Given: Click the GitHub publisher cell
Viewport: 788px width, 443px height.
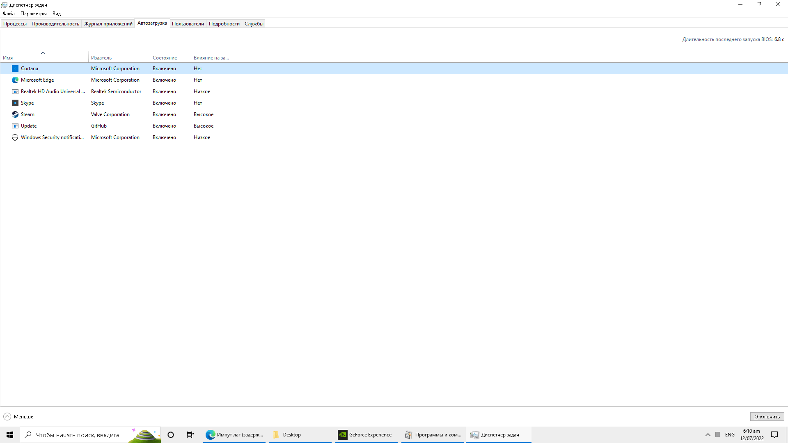Looking at the screenshot, I should pos(99,126).
